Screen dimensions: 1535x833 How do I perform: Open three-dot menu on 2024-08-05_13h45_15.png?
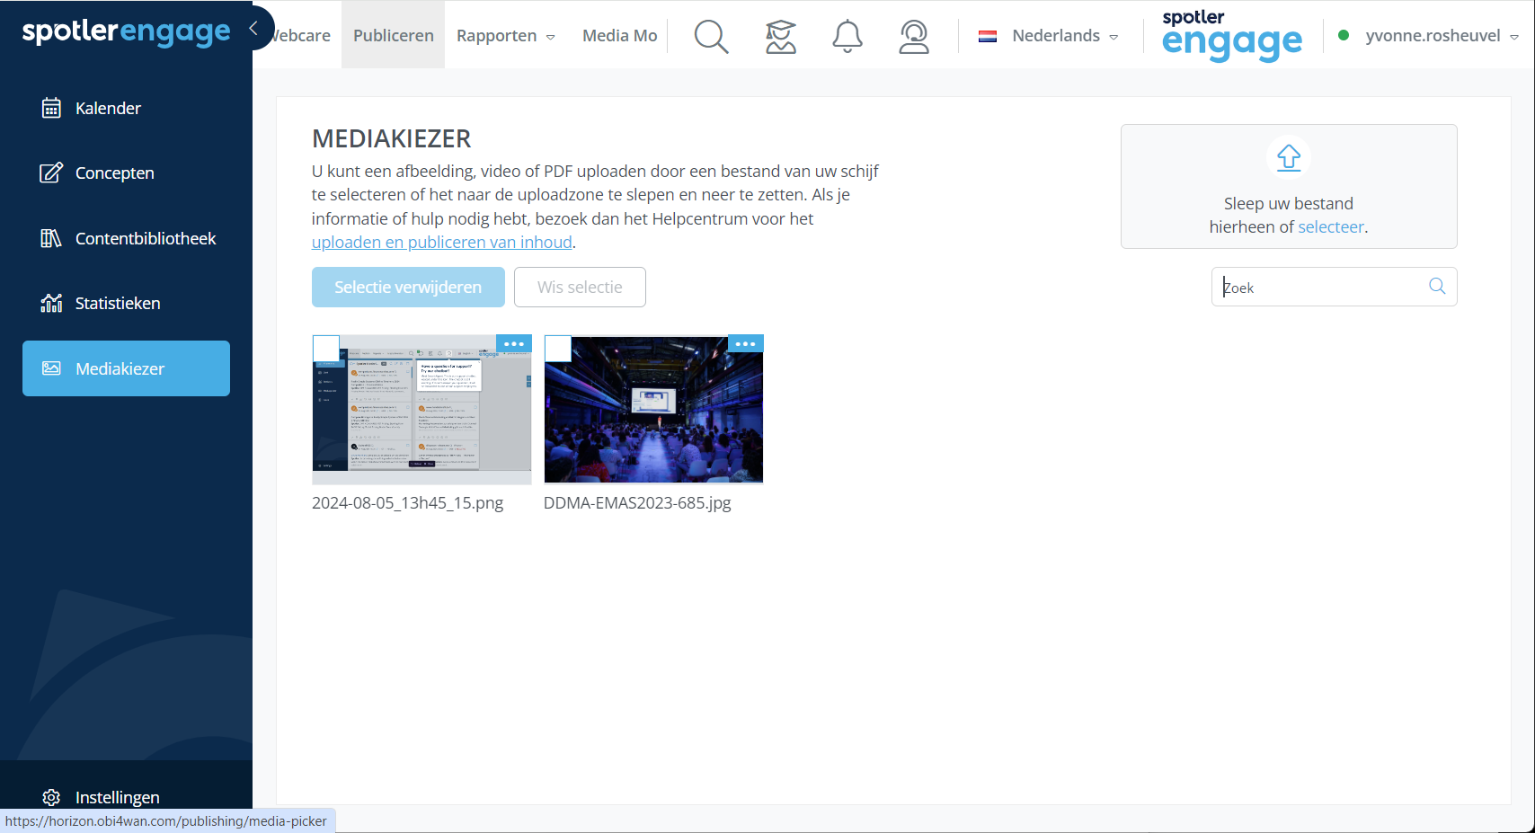pyautogui.click(x=514, y=344)
